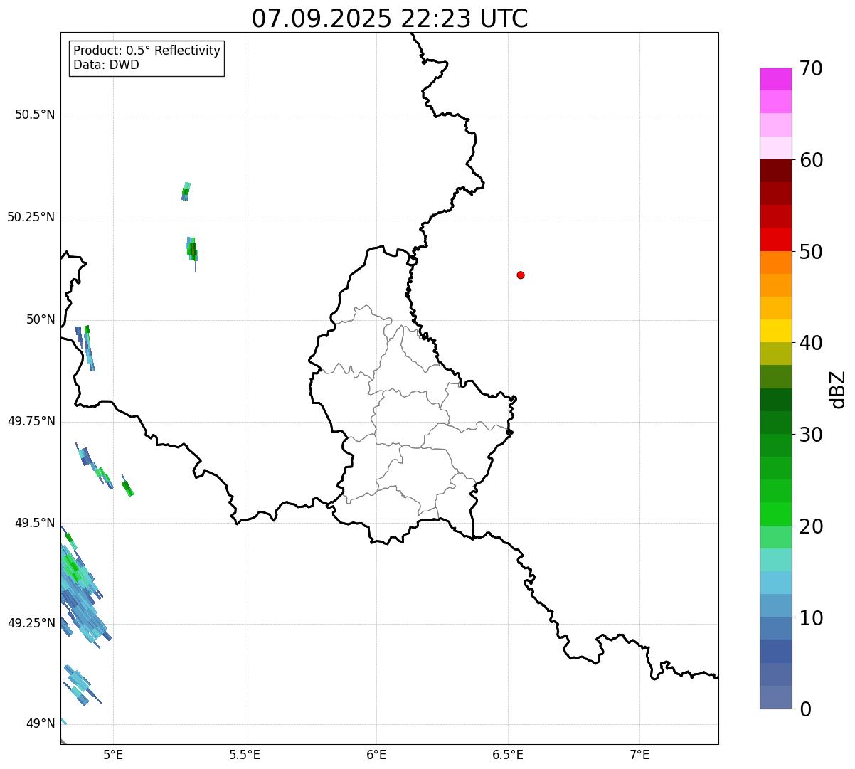The width and height of the screenshot is (855, 769).
Task: Click the Data: DWD label
Action: point(106,65)
